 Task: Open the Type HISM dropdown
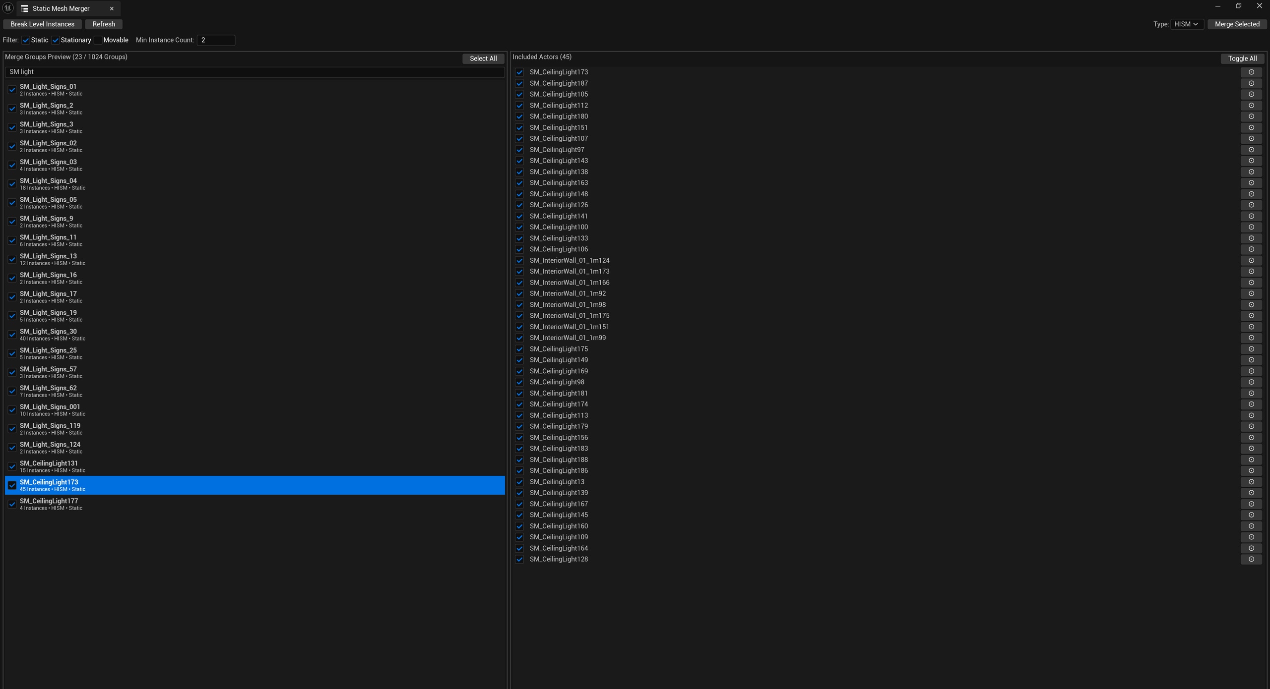click(1187, 24)
